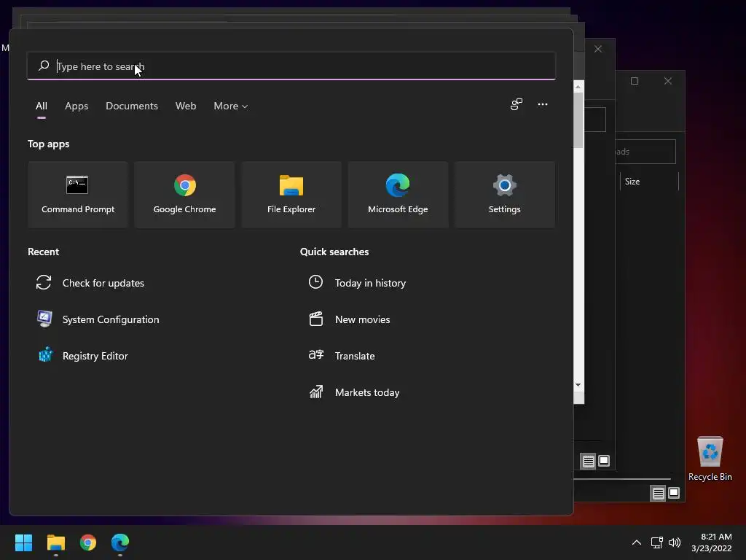Maximize the rear Explorer window
This screenshot has width=746, height=560.
(635, 81)
